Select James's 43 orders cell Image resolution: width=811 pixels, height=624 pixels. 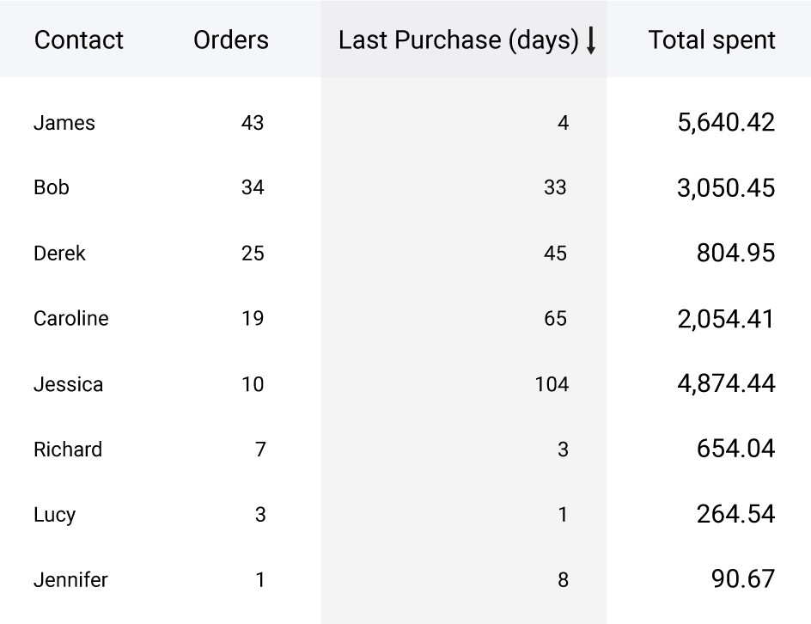click(x=253, y=123)
